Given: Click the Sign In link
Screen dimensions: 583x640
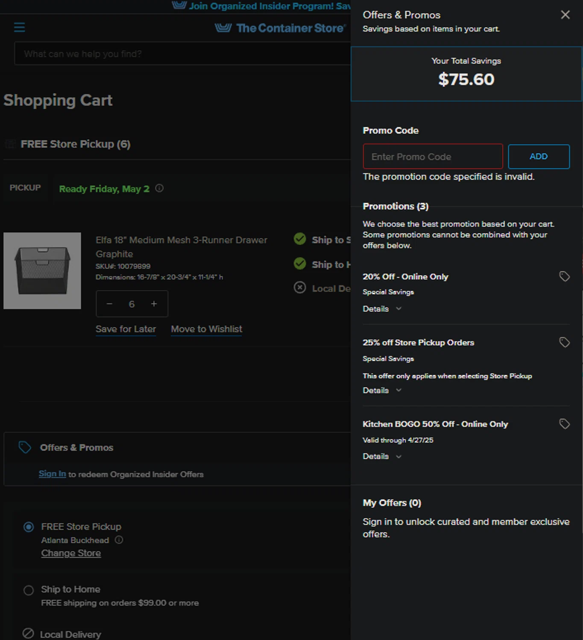Looking at the screenshot, I should coord(52,474).
